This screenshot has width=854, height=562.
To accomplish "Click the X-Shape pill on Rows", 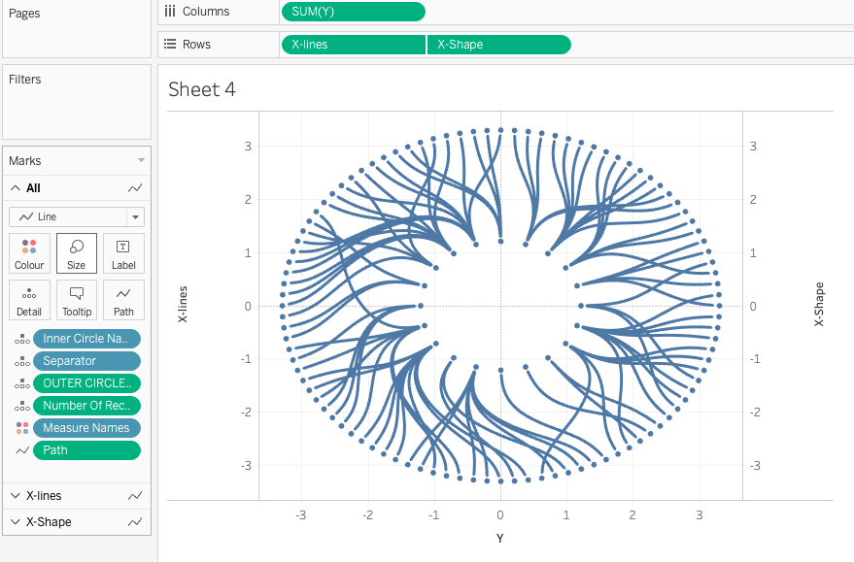I will point(498,44).
